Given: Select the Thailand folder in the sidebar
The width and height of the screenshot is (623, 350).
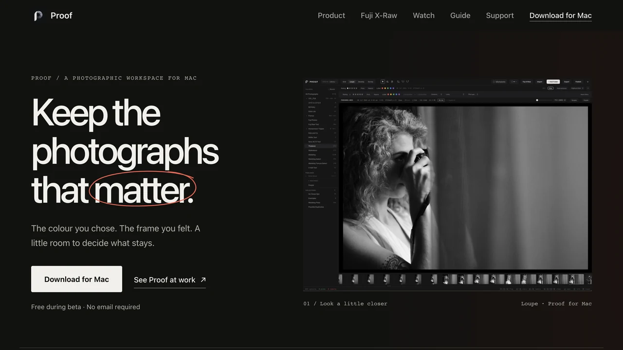Looking at the screenshot, I should pyautogui.click(x=321, y=146).
